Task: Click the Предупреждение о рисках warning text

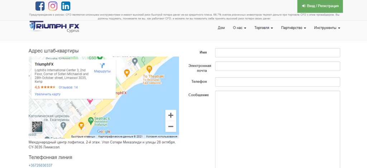Action: pos(184,16)
